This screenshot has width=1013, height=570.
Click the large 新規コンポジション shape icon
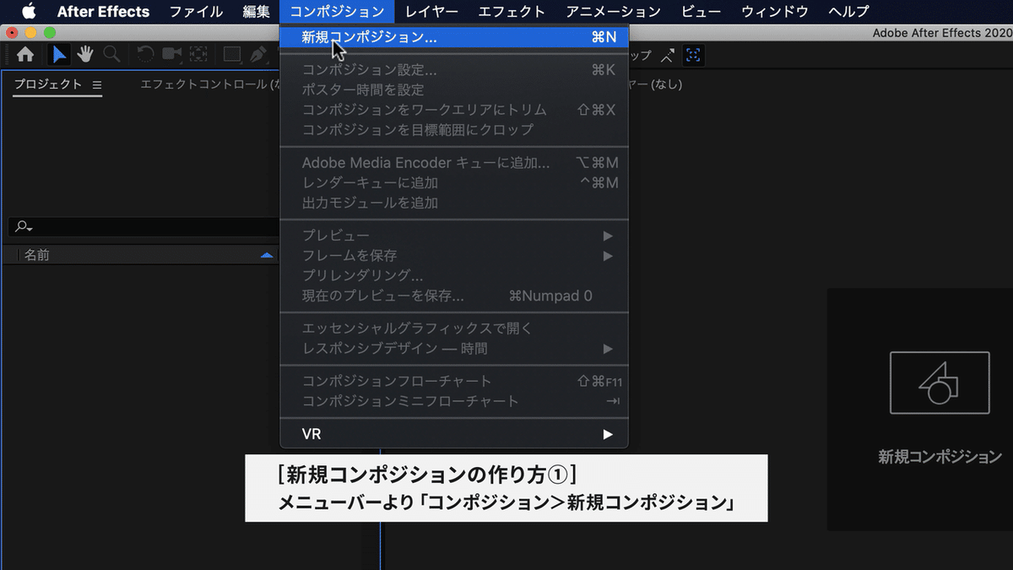940,383
